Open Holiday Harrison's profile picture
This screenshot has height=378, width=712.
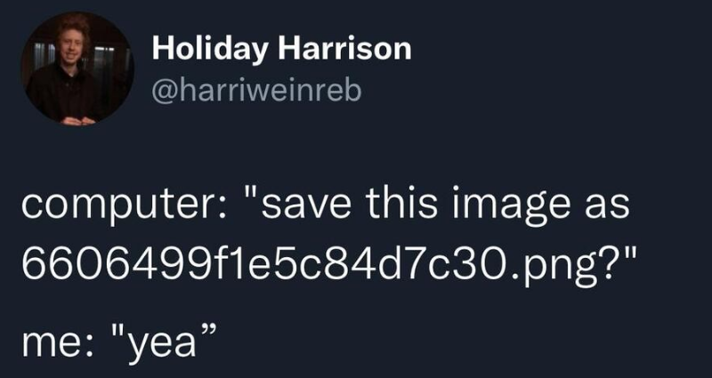click(77, 68)
